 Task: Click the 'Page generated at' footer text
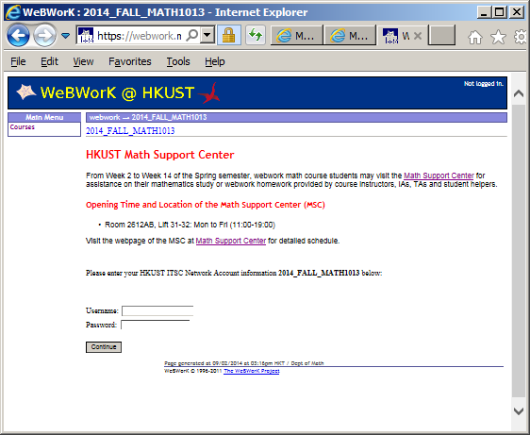point(243,363)
